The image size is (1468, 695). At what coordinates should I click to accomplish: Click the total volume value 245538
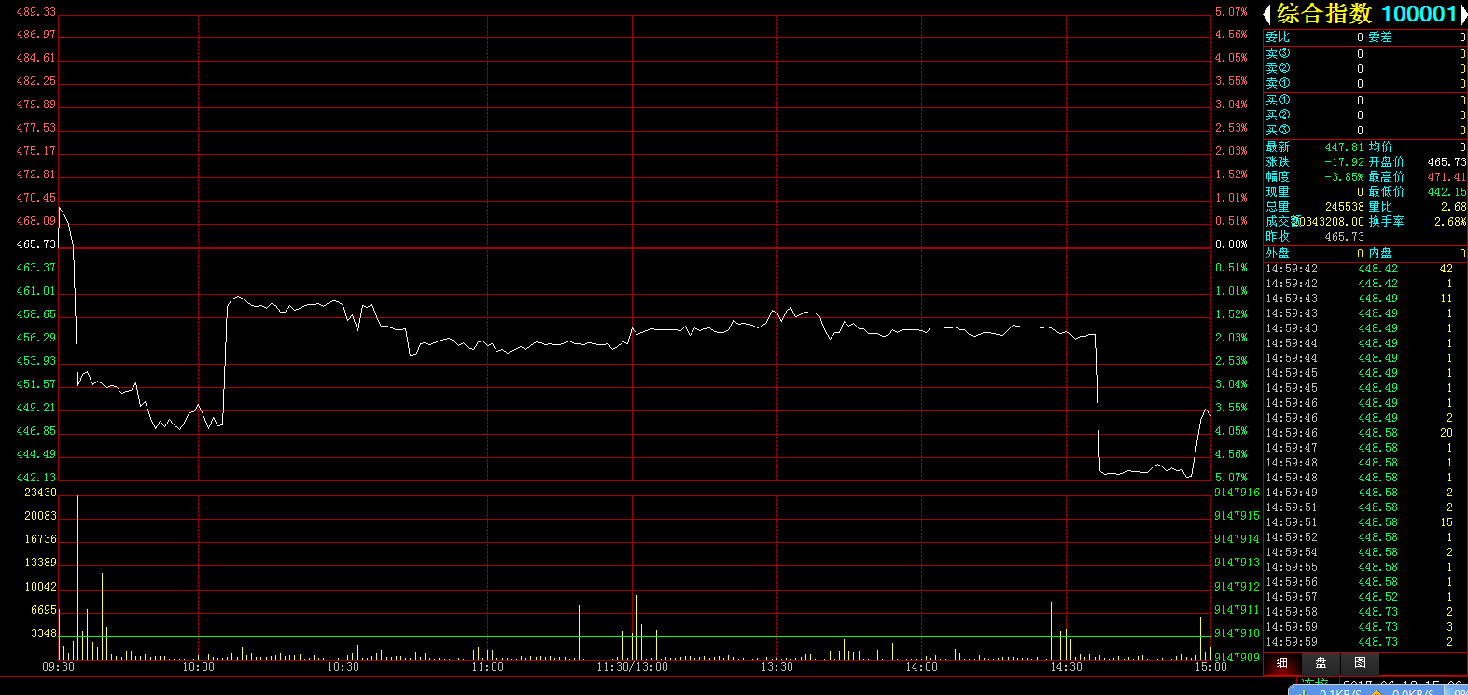coord(1345,207)
